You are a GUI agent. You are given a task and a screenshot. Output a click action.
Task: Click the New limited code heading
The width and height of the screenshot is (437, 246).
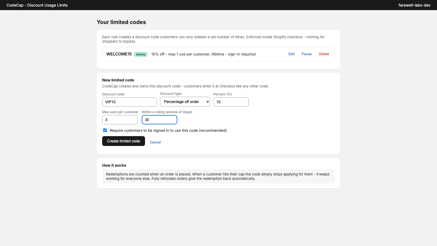[118, 80]
